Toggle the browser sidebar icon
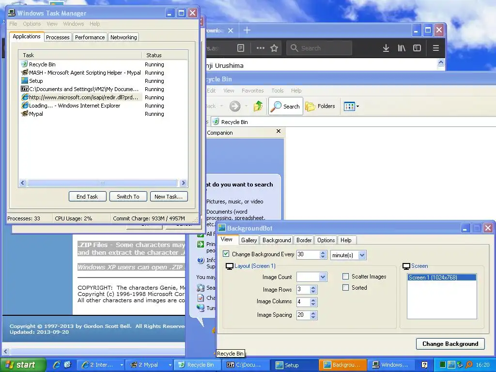The image size is (496, 372). coord(417,48)
